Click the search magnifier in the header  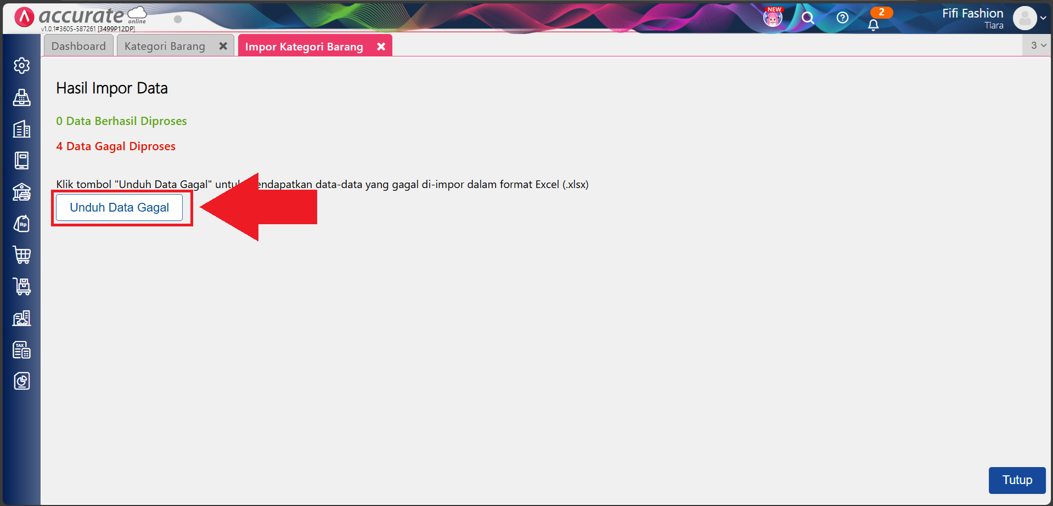(x=807, y=18)
